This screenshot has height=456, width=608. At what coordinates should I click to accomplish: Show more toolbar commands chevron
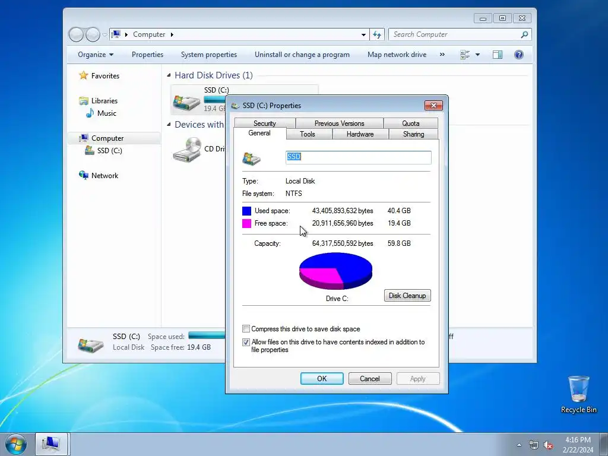pos(442,55)
